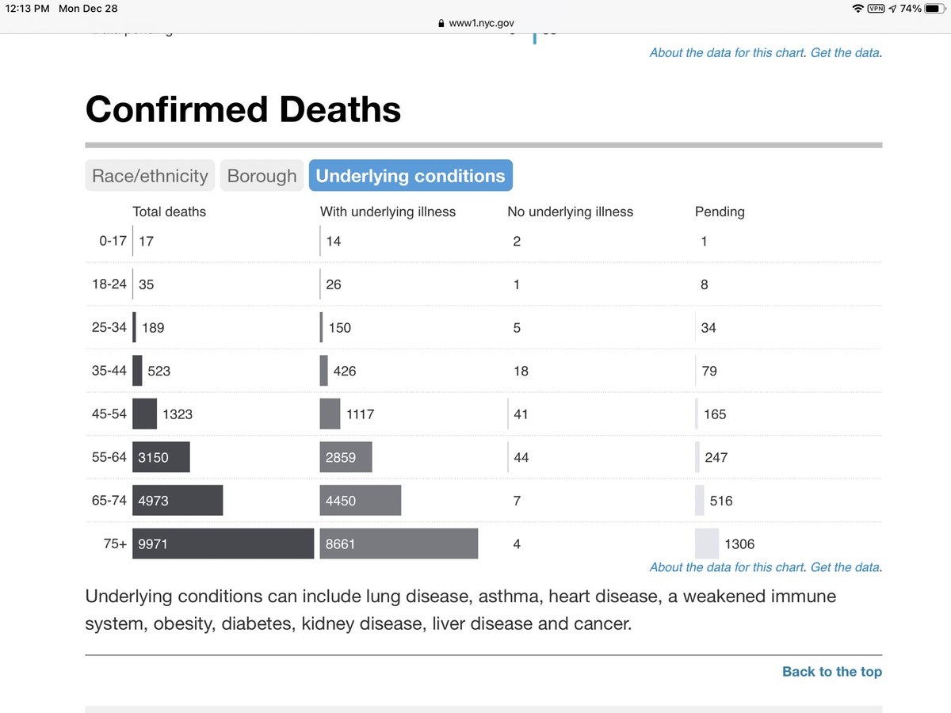The image size is (951, 713).
Task: Switch to the Race/ethnicity tab
Action: coord(150,176)
